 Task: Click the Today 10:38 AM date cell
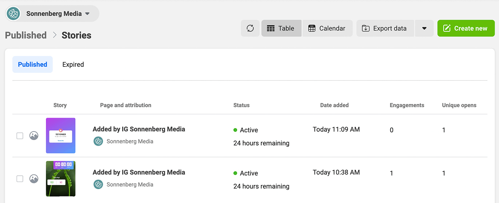[336, 172]
